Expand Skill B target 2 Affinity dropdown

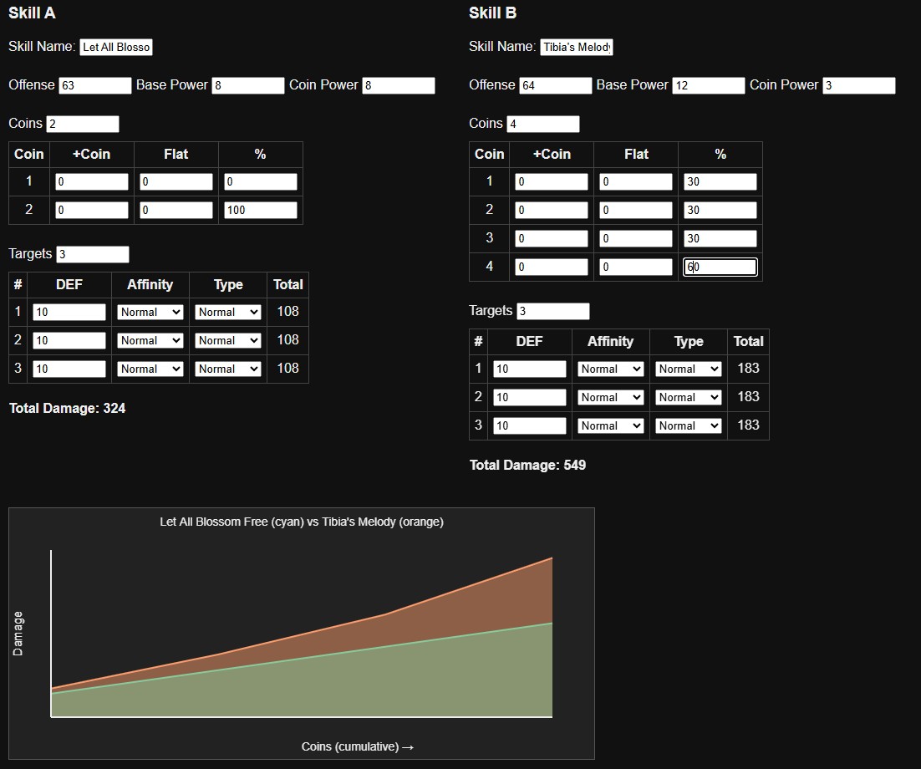[x=611, y=397]
